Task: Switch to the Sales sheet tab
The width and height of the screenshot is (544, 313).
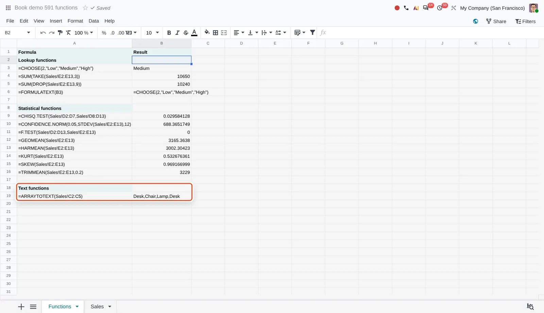Action: [97, 307]
